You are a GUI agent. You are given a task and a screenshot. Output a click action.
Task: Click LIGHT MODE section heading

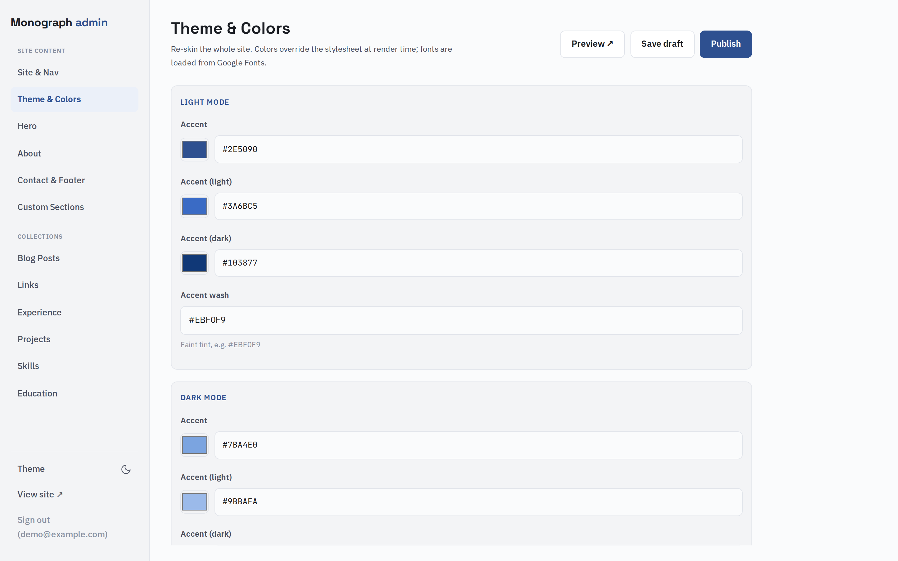(205, 103)
